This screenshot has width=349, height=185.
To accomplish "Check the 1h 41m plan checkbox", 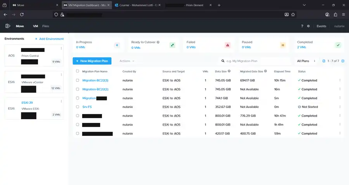I will pyautogui.click(x=78, y=124).
